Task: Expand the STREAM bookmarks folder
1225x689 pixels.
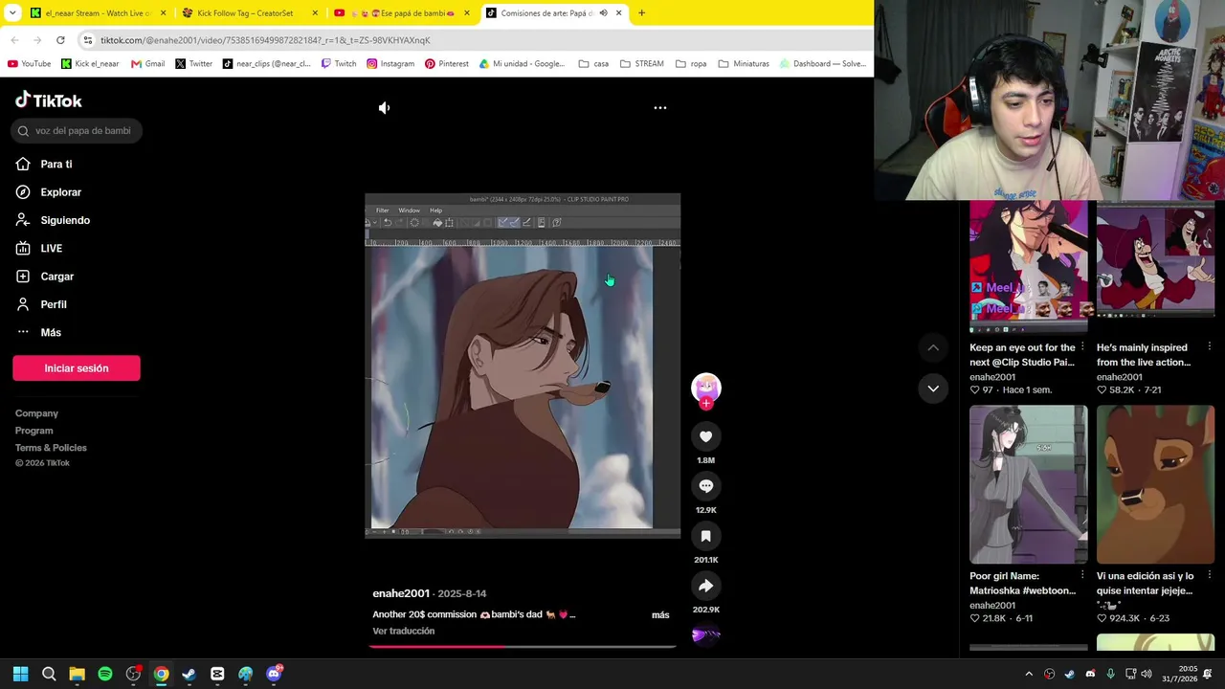Action: (x=641, y=64)
